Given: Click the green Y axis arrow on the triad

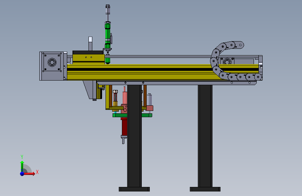Looking at the screenshot, I should click(x=22, y=166).
